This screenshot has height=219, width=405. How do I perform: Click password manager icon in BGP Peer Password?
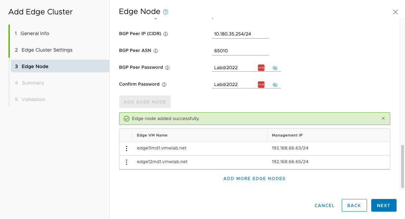(x=261, y=68)
